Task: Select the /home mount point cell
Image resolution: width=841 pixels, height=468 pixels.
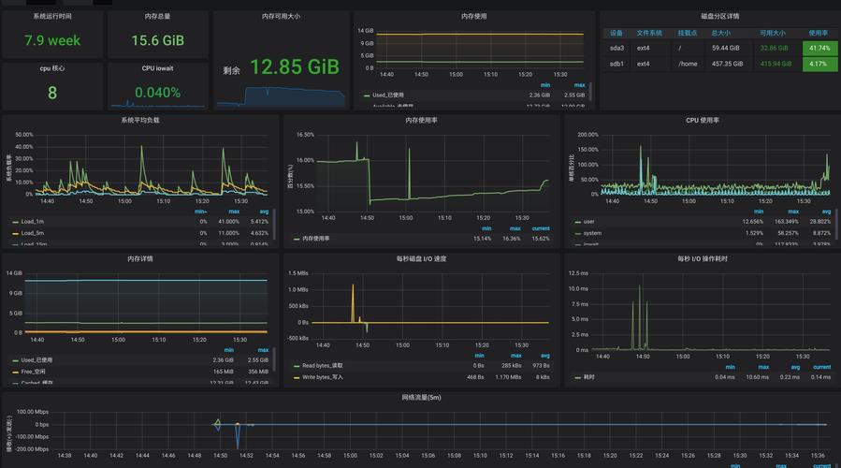Action: [688, 64]
